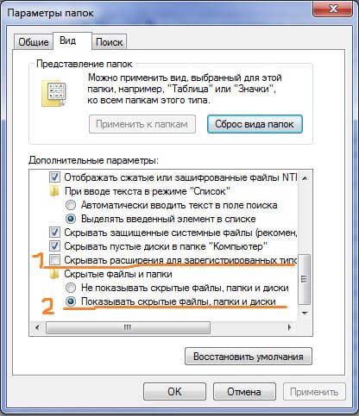Select radio Автоматически вводить текст в поле поиска
Viewport: 359px width, 416px height.
(x=71, y=205)
